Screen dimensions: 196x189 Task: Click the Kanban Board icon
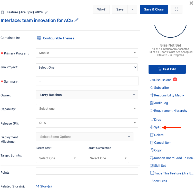tap(152, 158)
